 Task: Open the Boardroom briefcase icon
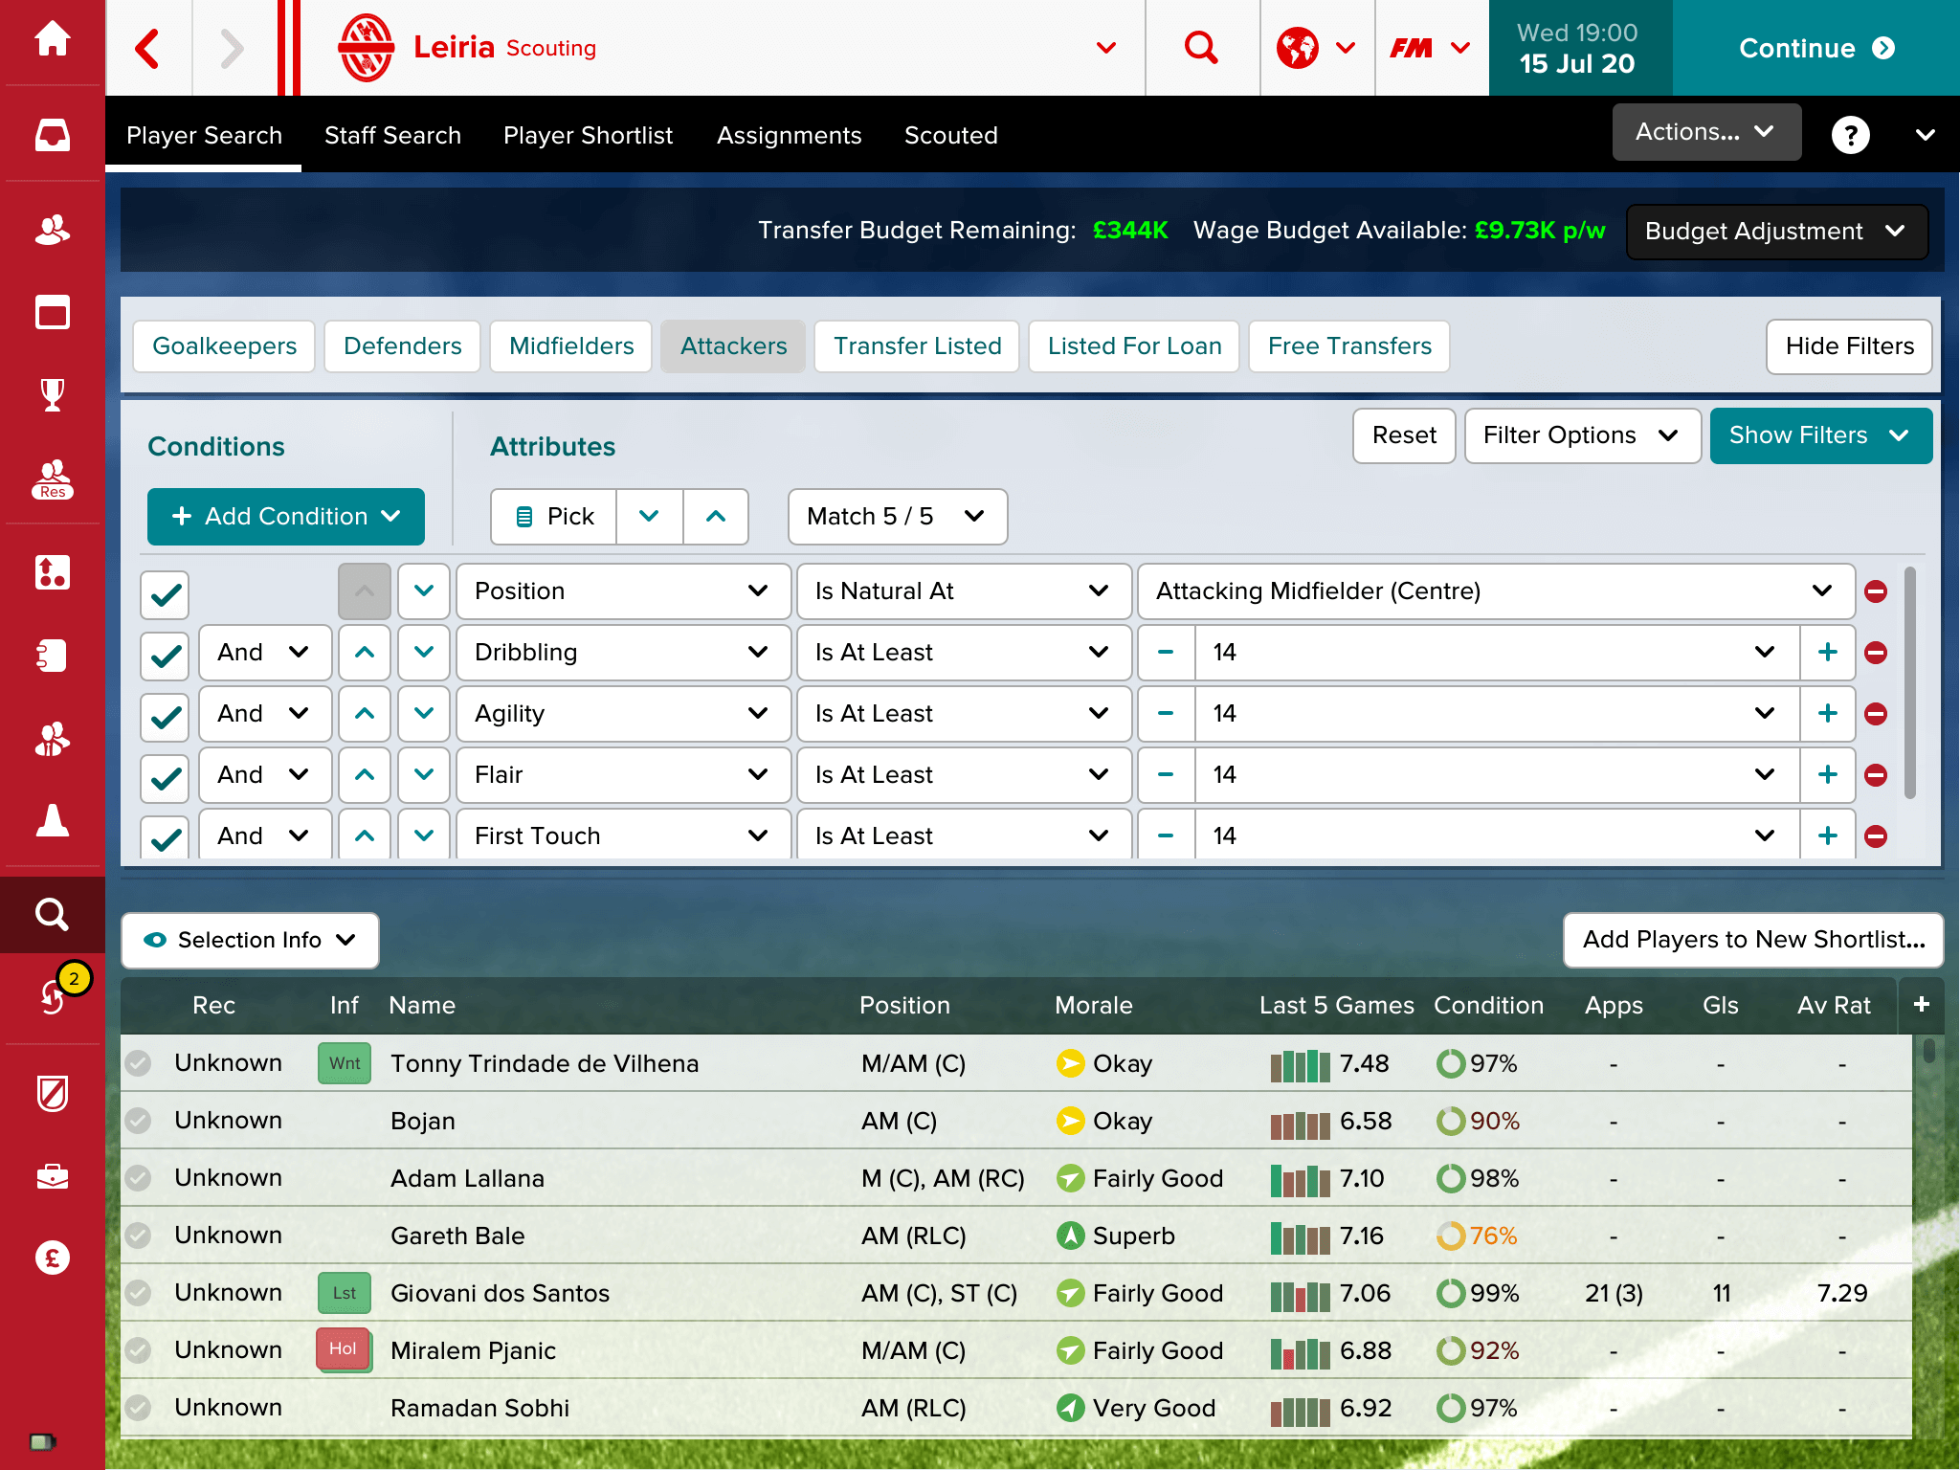[52, 1175]
